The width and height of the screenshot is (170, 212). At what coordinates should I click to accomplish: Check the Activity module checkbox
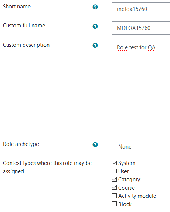114,196
